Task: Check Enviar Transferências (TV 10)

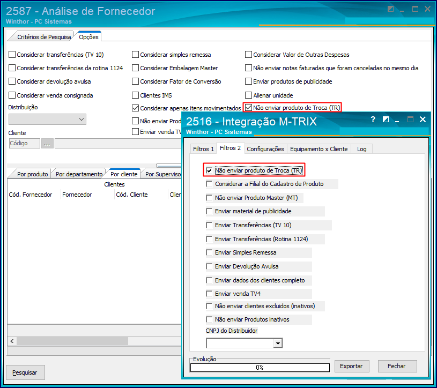Action: pyautogui.click(x=209, y=225)
